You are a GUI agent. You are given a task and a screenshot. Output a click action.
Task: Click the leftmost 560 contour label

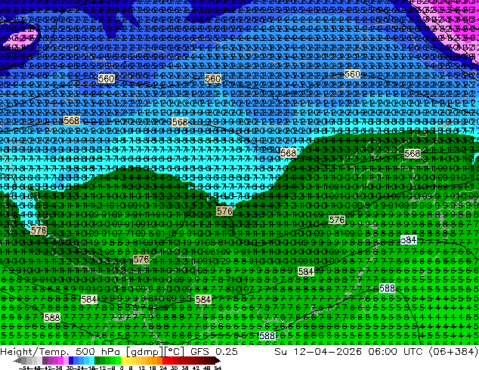(107, 79)
